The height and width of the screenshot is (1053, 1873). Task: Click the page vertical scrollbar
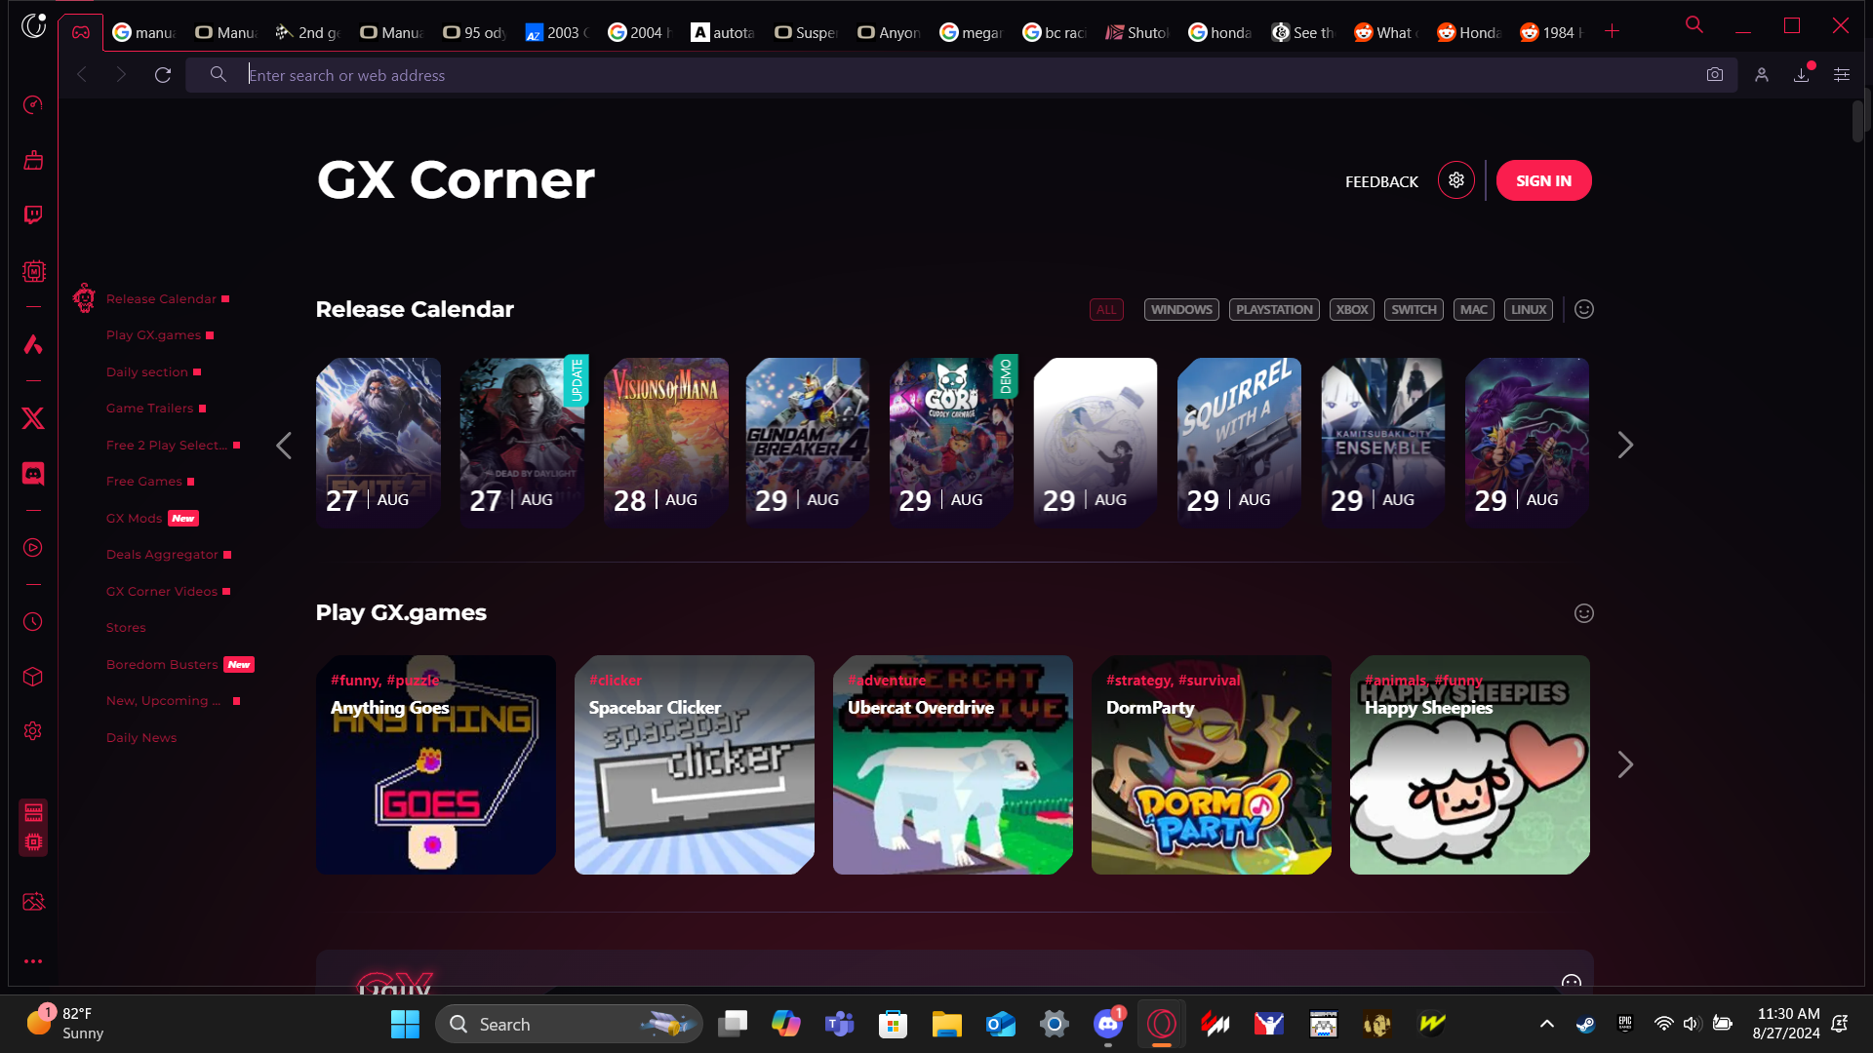1857,122
